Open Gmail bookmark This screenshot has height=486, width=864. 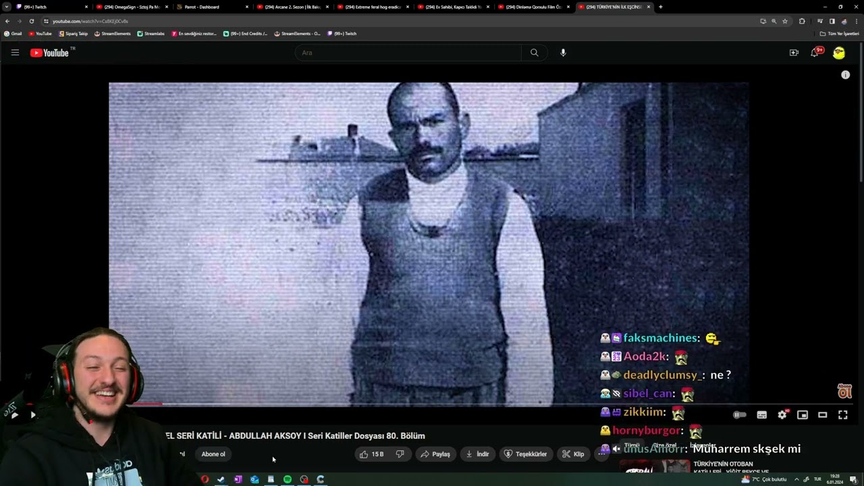click(x=13, y=34)
